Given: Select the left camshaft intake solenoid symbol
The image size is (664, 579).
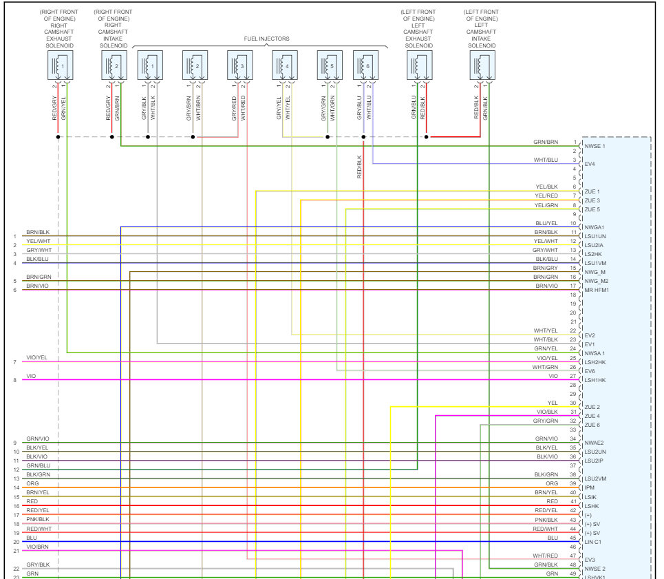Looking at the screenshot, I should pyautogui.click(x=482, y=65).
